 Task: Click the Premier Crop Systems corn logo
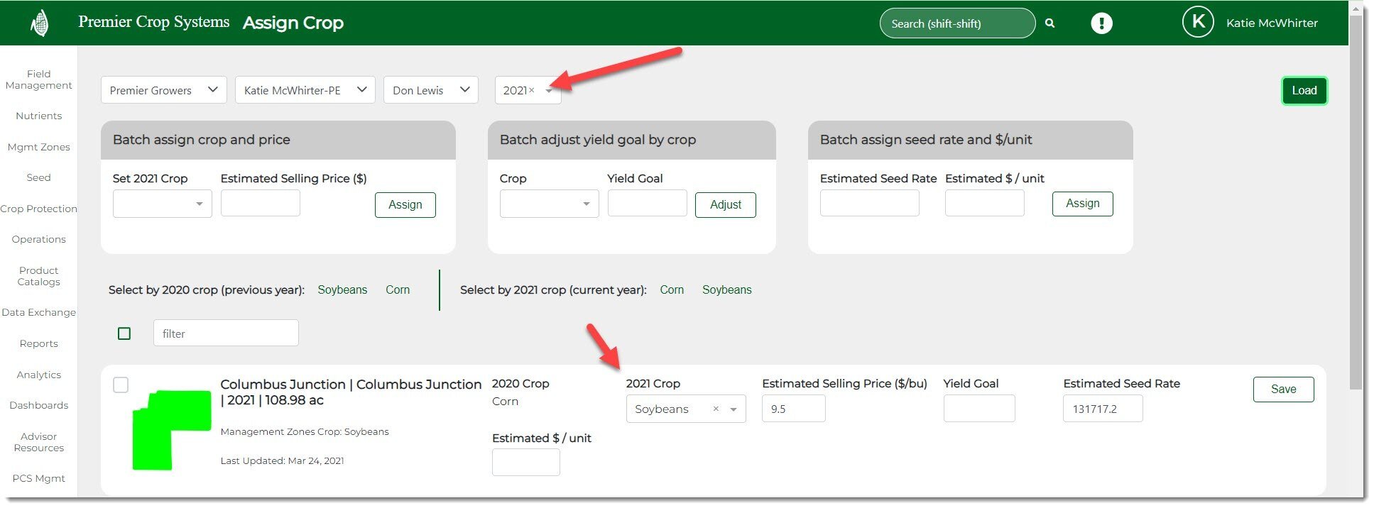(x=40, y=23)
